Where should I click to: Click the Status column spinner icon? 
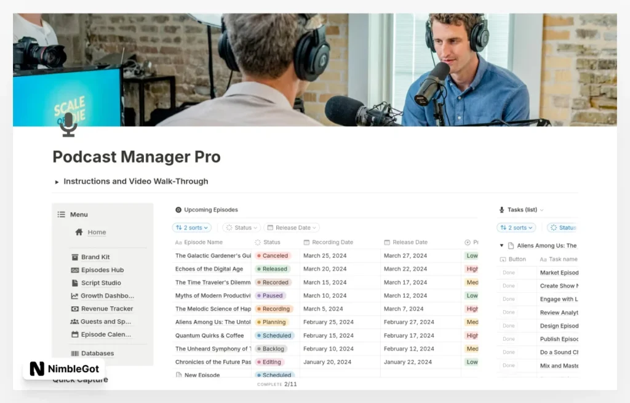tap(258, 242)
